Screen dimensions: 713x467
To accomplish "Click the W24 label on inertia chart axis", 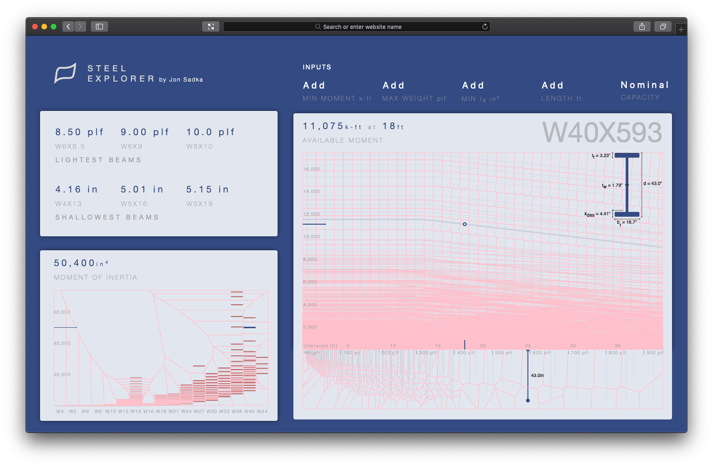I will click(x=186, y=412).
